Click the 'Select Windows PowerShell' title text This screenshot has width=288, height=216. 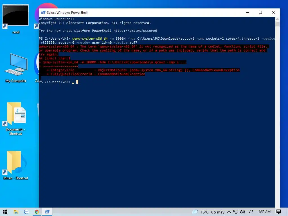67,12
